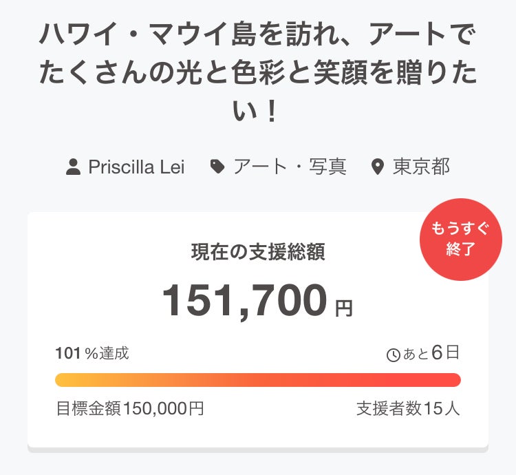This screenshot has height=475, width=516.
Task: Click the red もうすぐ終了 badge
Action: [x=460, y=240]
